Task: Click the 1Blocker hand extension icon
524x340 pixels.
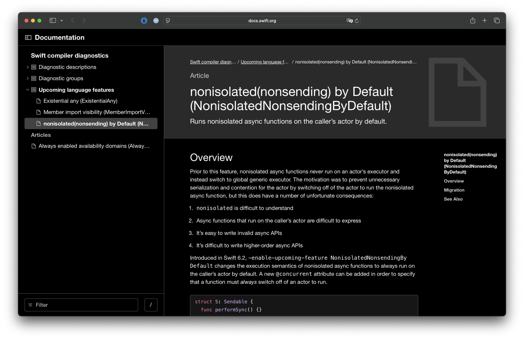Action: [144, 21]
